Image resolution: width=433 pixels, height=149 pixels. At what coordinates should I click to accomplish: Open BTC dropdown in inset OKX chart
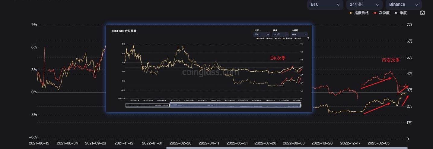[262, 34]
